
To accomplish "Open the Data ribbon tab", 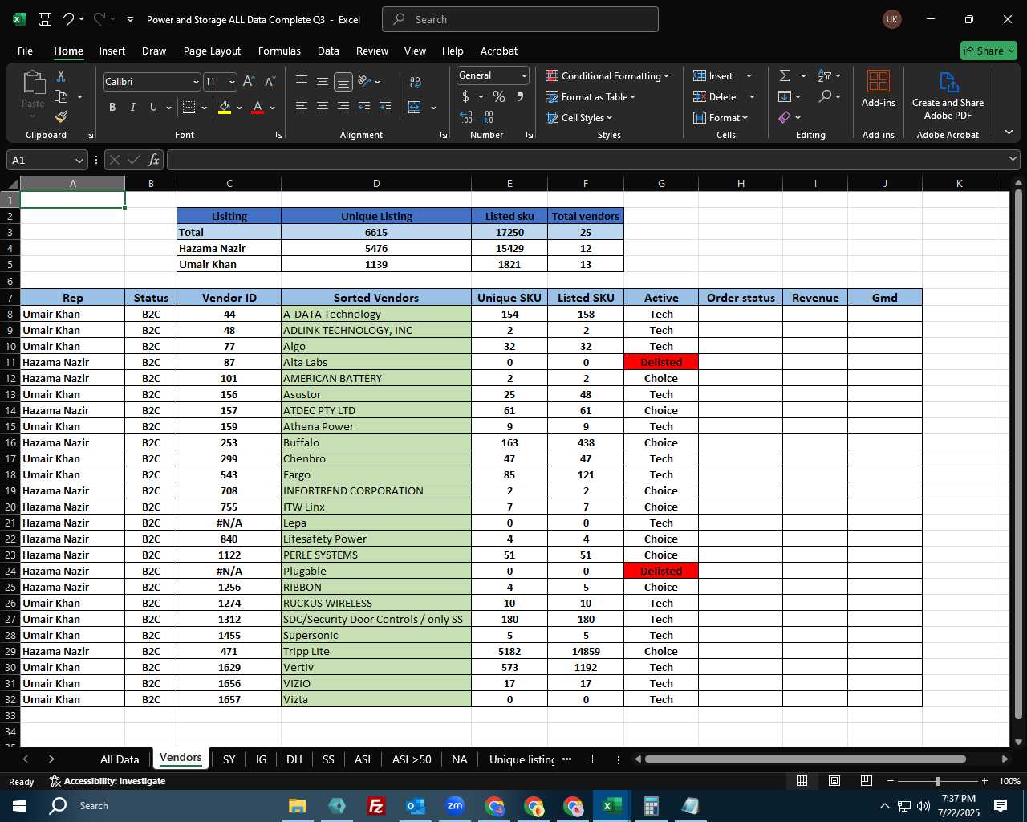I will coord(328,51).
